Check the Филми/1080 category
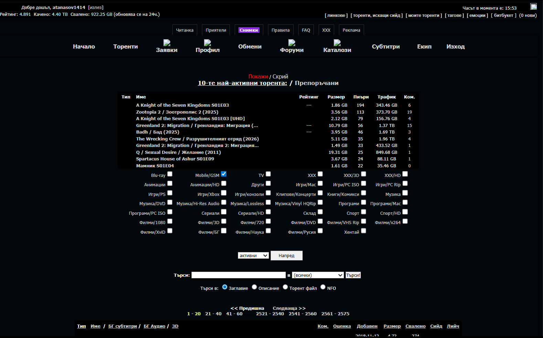 click(x=170, y=221)
